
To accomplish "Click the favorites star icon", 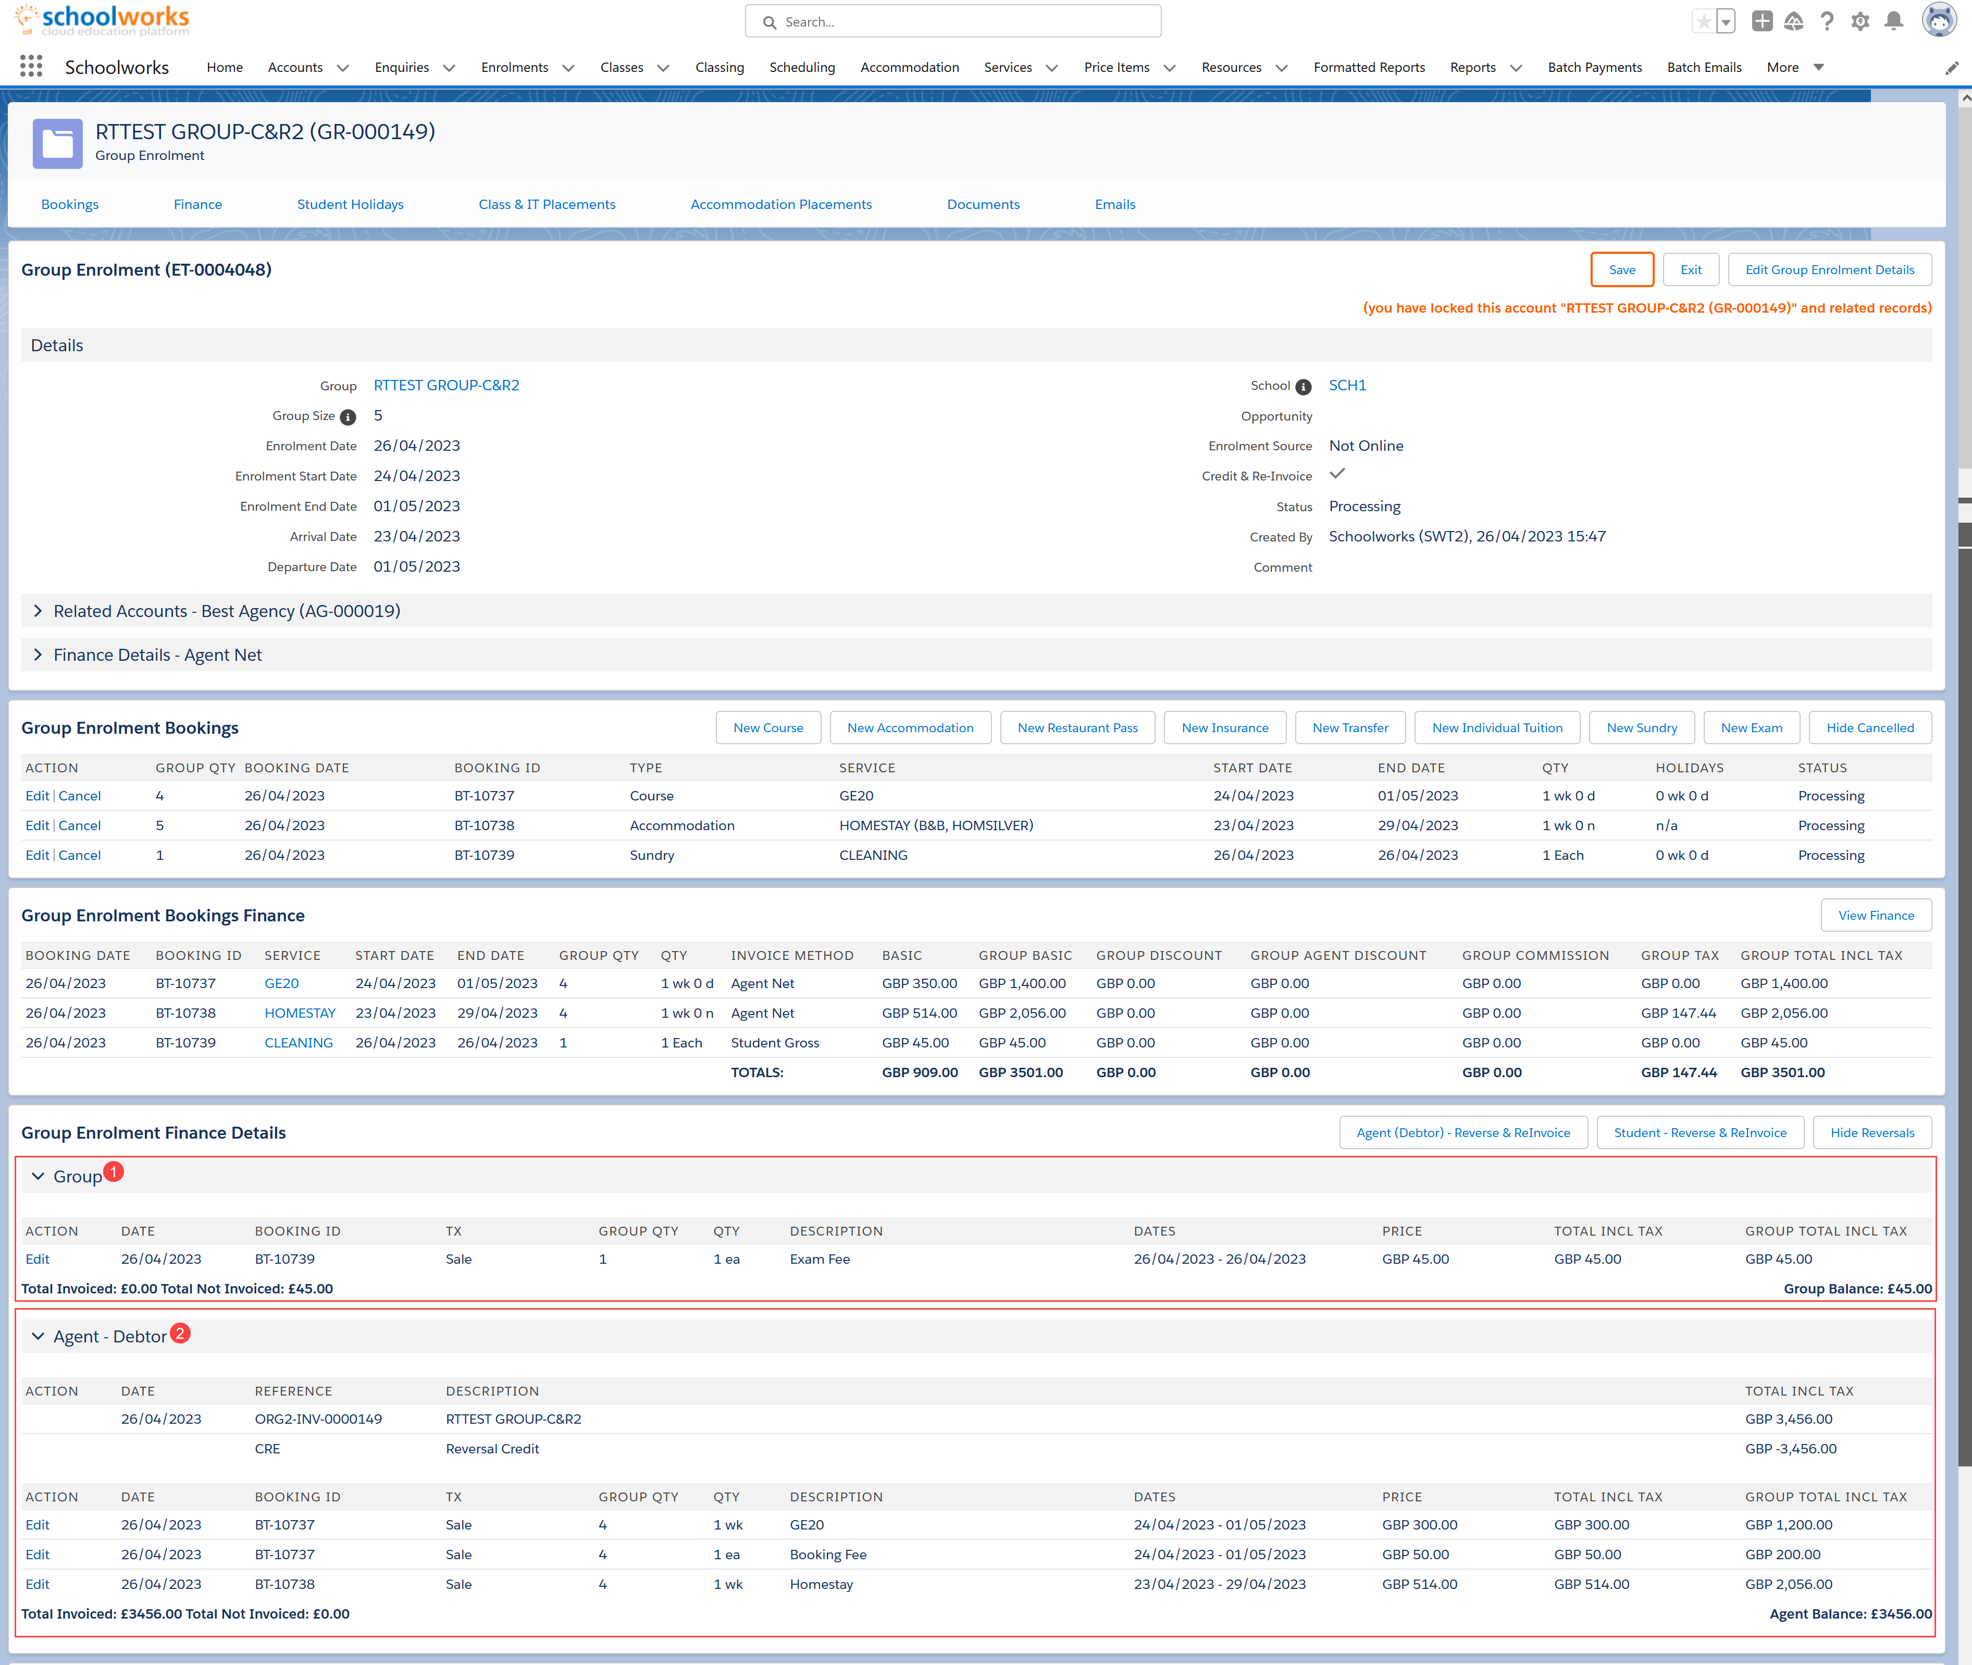I will click(1703, 22).
